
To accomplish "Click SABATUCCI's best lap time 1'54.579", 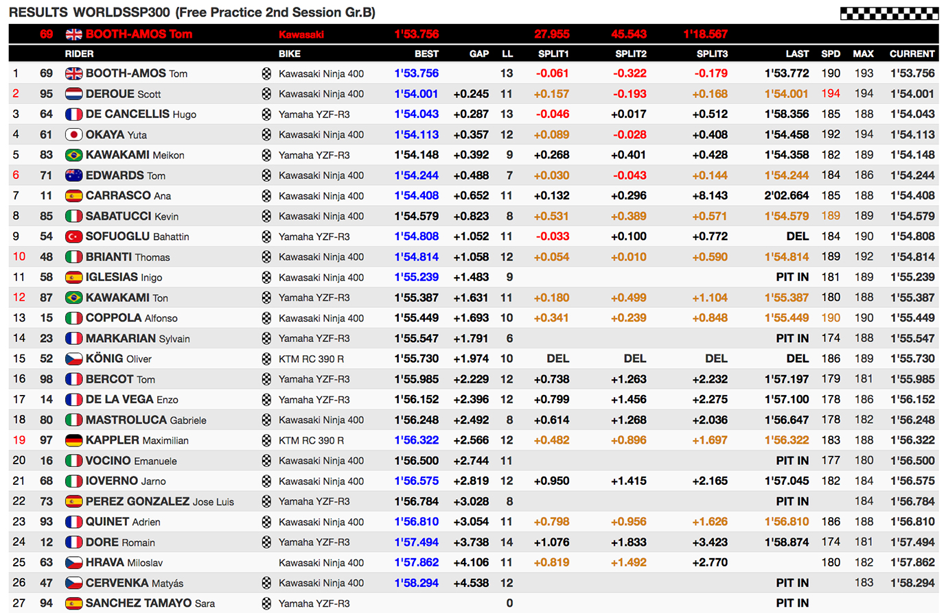I will tap(416, 216).
